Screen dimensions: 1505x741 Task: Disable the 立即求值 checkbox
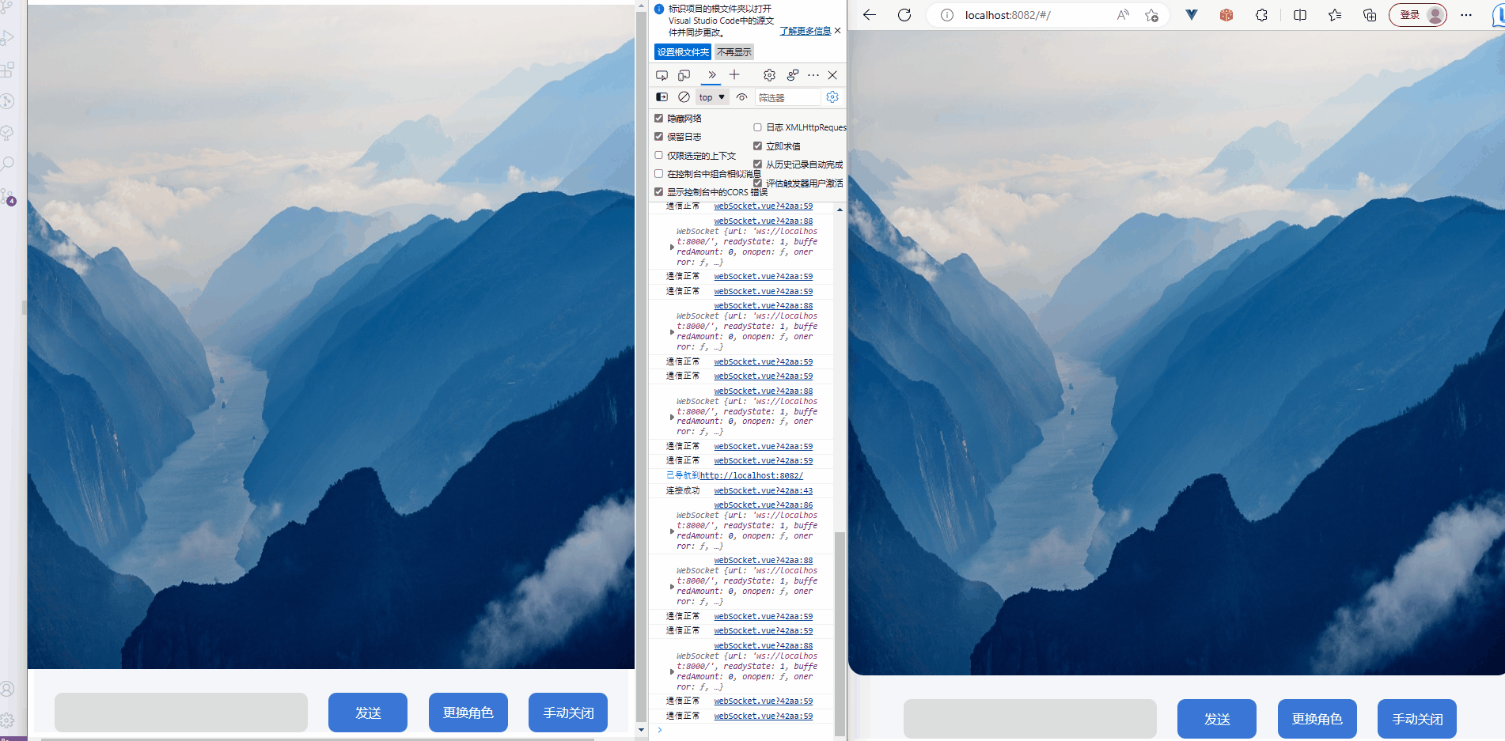tap(756, 146)
